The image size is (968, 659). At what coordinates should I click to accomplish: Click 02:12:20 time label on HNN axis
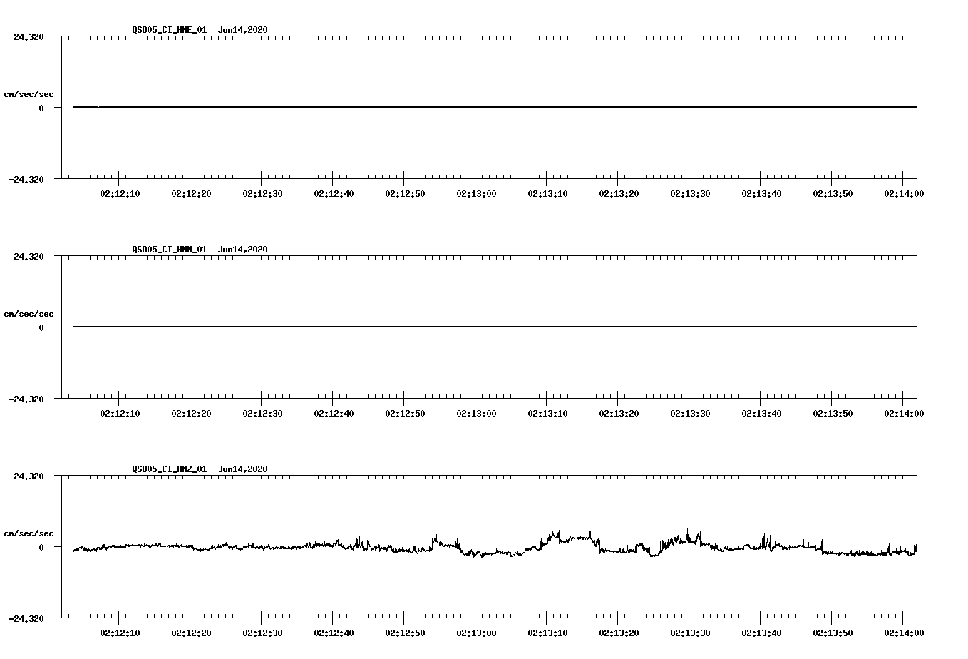191,414
